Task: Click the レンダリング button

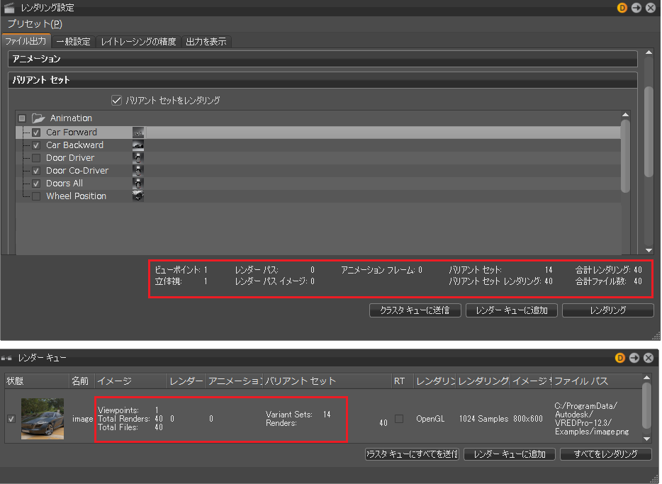Action: (608, 310)
